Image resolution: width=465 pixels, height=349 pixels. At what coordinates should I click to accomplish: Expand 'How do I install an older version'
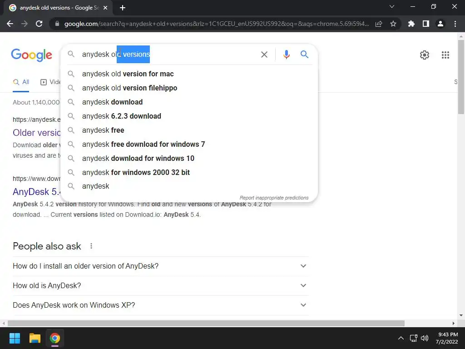(x=160, y=266)
